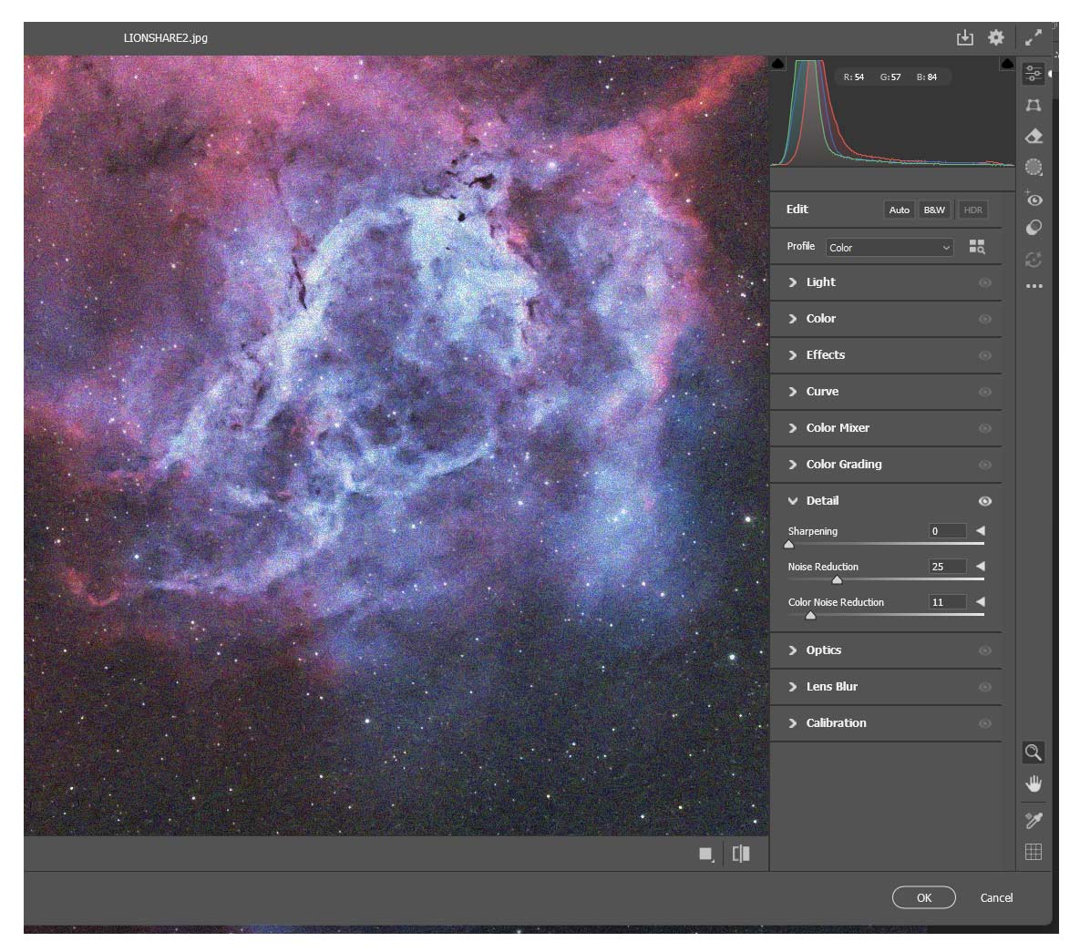The image size is (1080, 952).
Task: Open the Profile dropdown
Action: tap(889, 247)
